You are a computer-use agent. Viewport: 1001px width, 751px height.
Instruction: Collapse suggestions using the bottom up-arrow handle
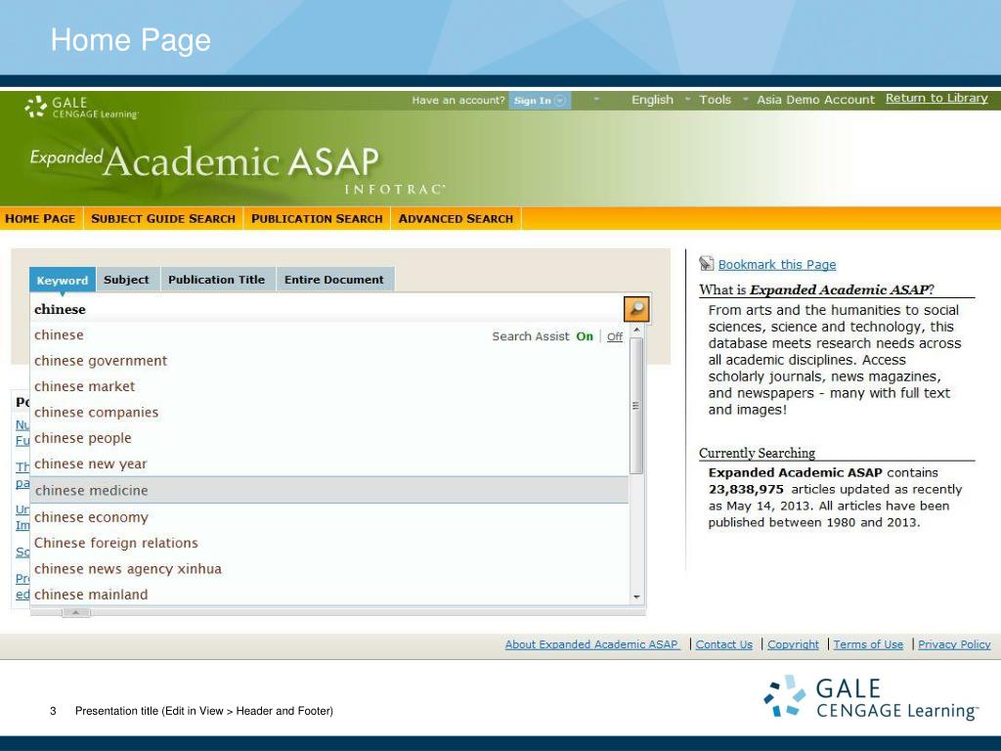[x=76, y=612]
